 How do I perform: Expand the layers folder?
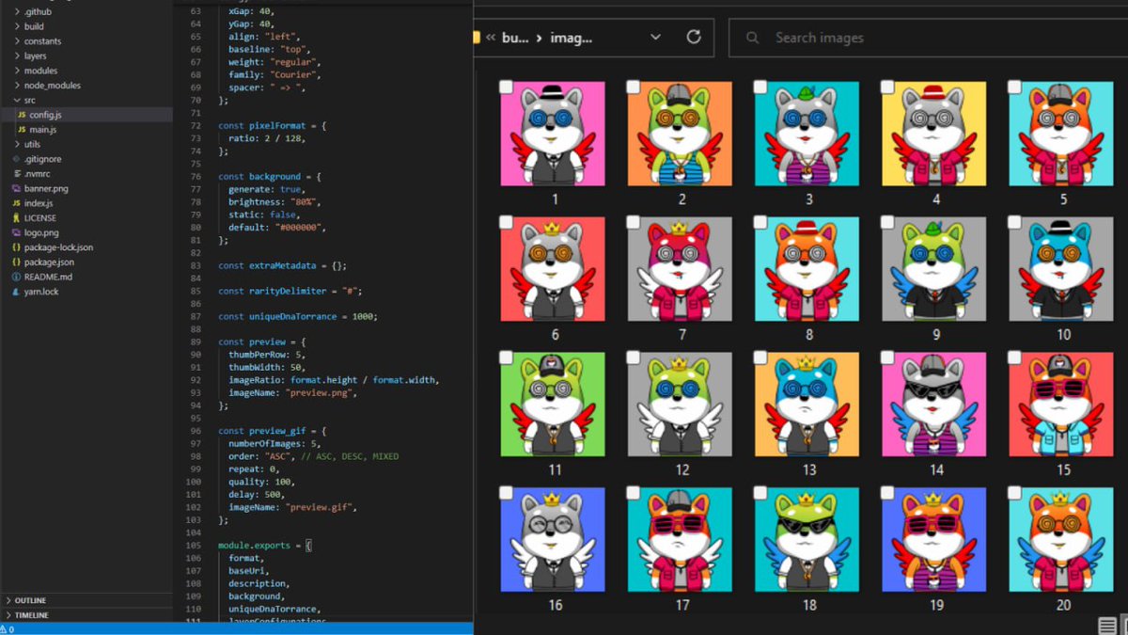(17, 56)
